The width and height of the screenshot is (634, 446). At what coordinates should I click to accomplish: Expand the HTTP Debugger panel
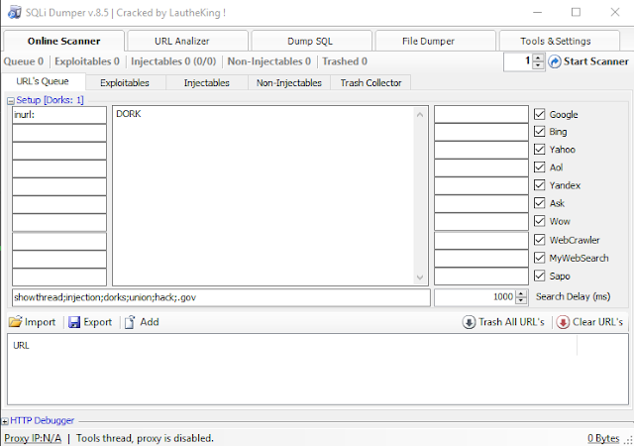(6, 421)
